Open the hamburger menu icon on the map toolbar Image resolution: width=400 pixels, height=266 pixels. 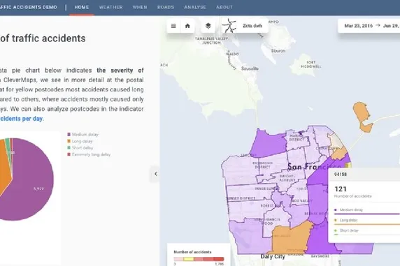coord(173,26)
